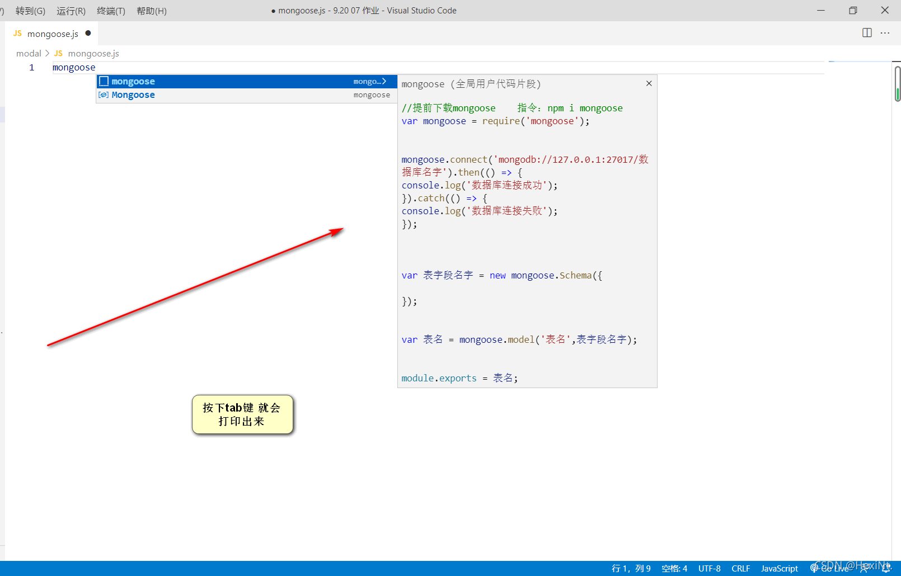Viewport: 901px width, 576px height.
Task: Collapse suggestion details with the chevron
Action: coord(384,82)
